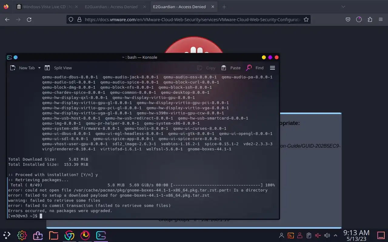This screenshot has height=242, width=388.
Task: Click Copy in Konsole toolbar
Action: pos(206,68)
